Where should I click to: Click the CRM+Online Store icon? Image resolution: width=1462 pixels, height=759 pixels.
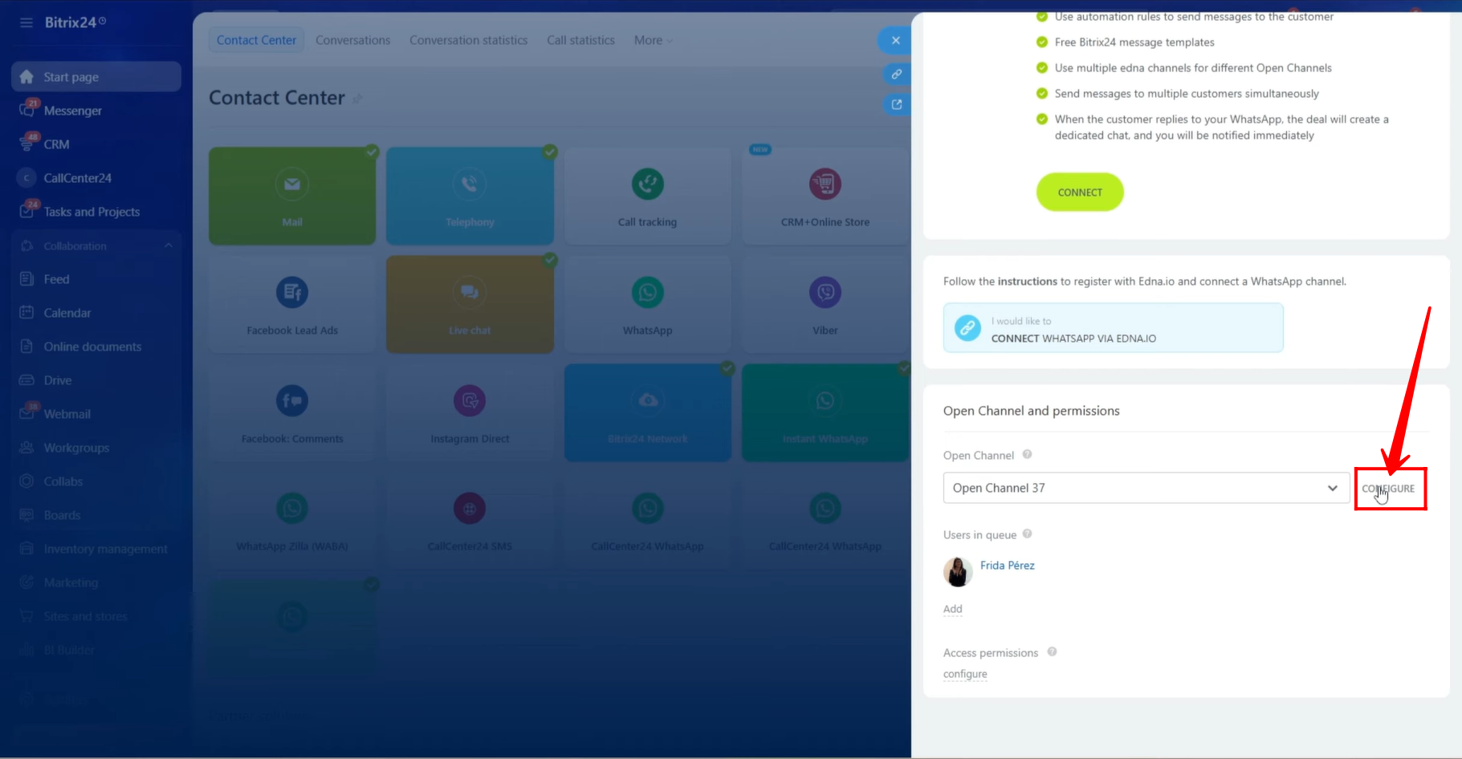coord(825,185)
